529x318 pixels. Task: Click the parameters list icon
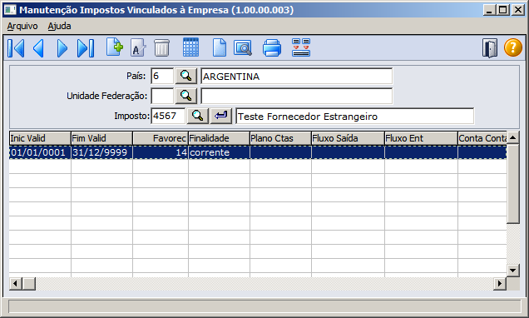(301, 47)
